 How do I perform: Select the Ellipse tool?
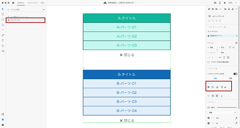[x=3, y=20]
